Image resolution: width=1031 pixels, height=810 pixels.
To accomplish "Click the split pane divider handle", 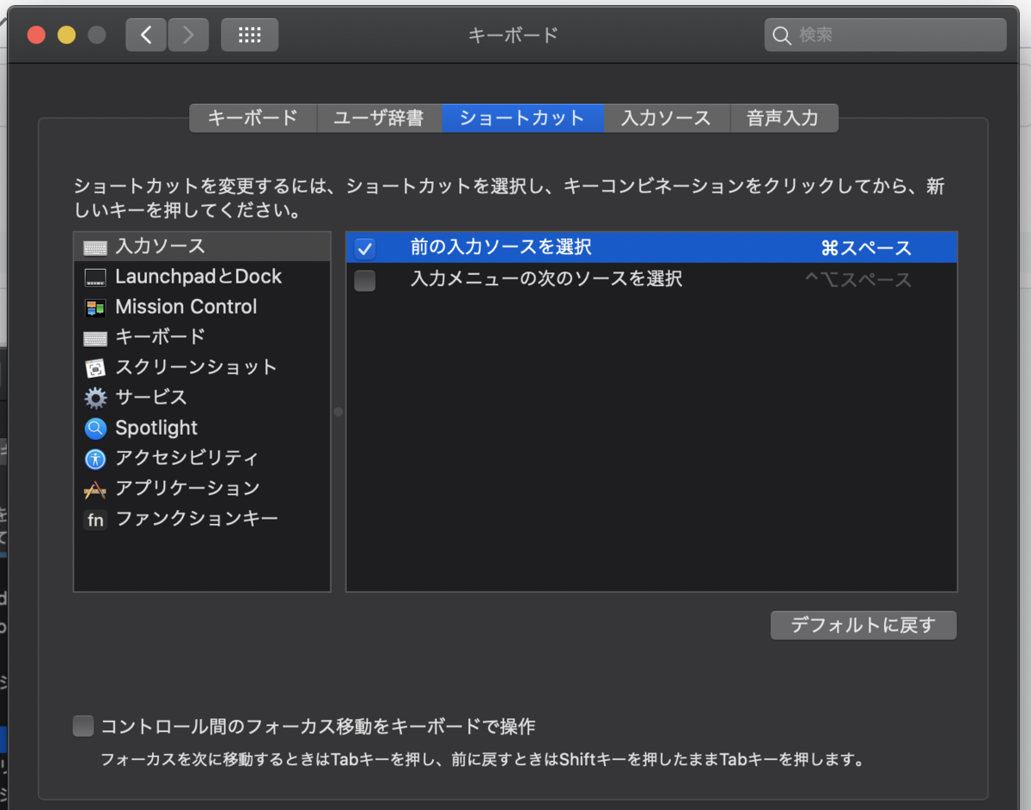I will click(338, 412).
